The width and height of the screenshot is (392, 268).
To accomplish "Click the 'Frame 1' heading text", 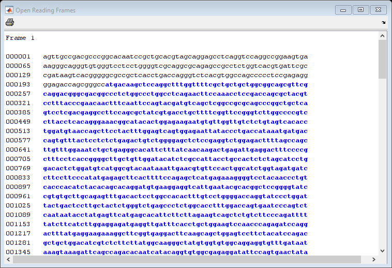I will (20, 38).
